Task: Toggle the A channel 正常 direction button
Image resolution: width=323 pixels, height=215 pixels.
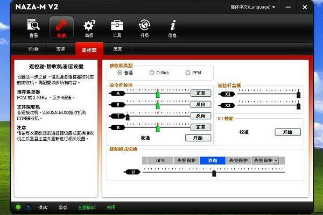Action: pyautogui.click(x=201, y=93)
